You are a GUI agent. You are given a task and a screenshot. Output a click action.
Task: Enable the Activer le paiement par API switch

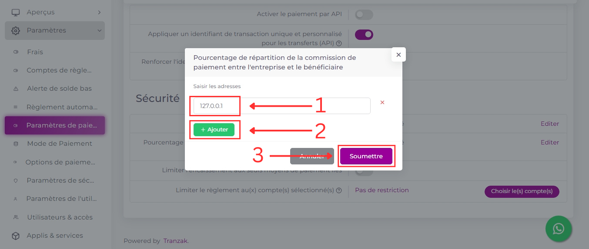(x=364, y=15)
